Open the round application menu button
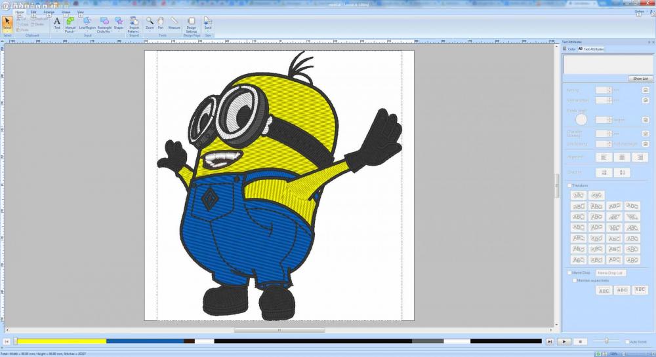The image size is (656, 357). 5,7
